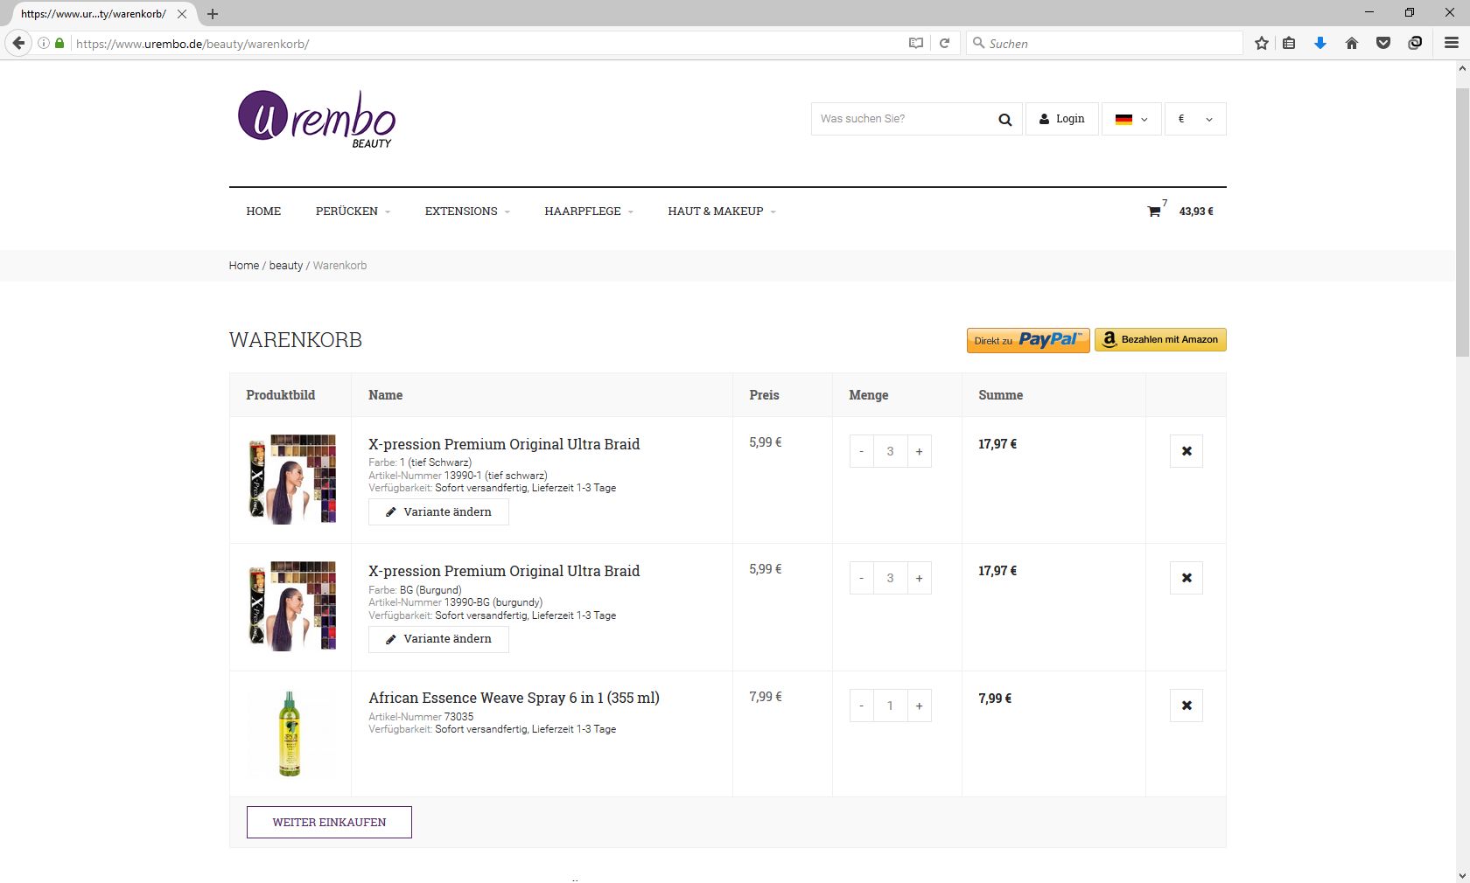Click the urembo Beauty logo
Screen dimensions: 1470x883
coord(317,119)
